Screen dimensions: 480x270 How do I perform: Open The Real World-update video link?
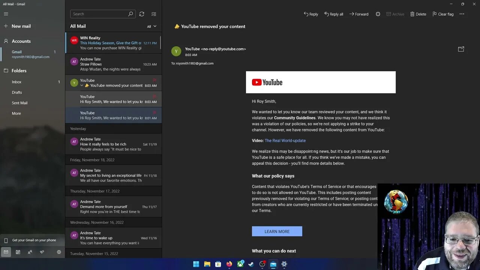(285, 141)
